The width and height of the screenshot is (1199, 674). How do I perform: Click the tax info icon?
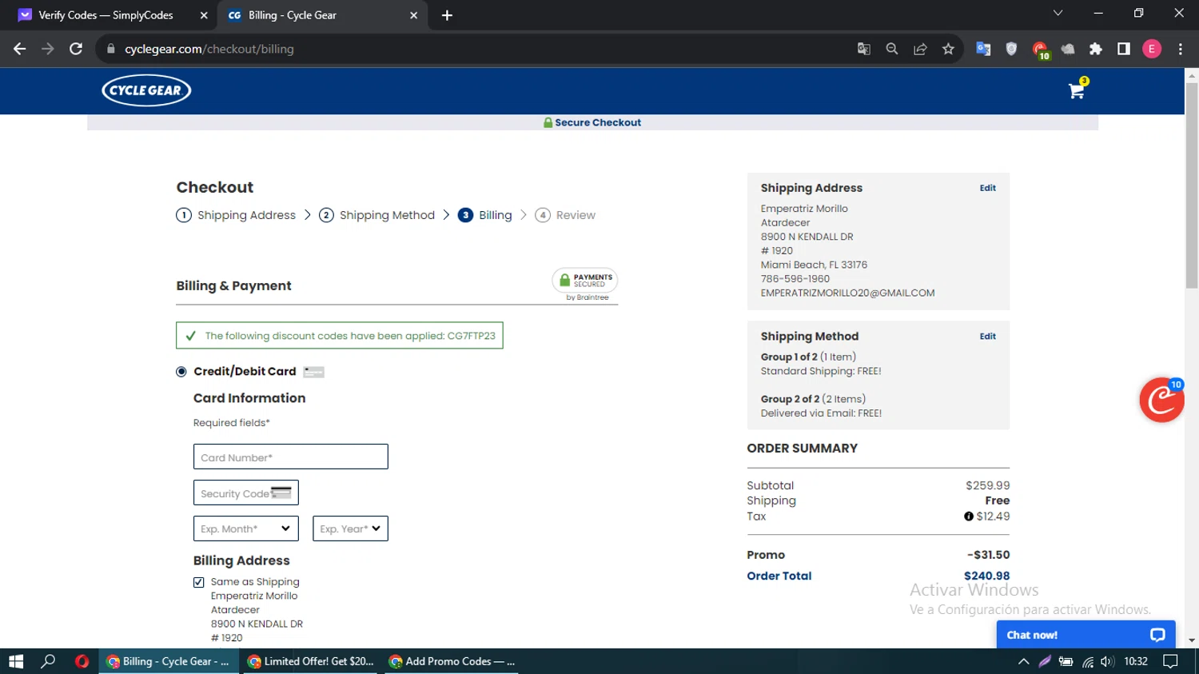[x=968, y=516]
